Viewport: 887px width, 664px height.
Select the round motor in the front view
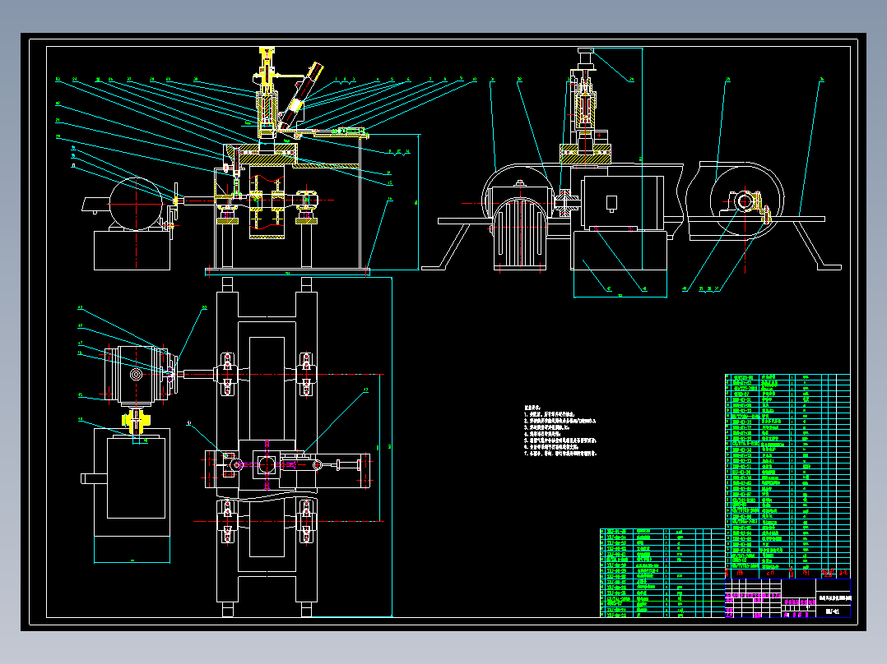pos(136,204)
